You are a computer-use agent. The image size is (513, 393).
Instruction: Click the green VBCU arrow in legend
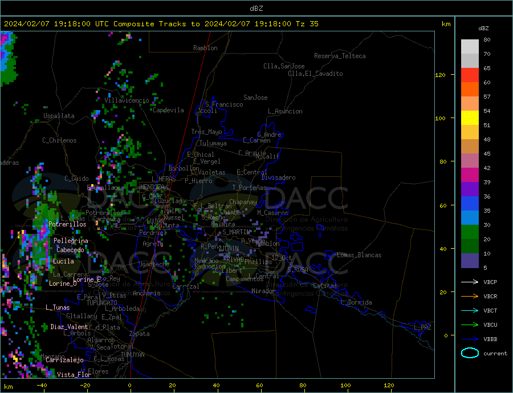pyautogui.click(x=470, y=325)
